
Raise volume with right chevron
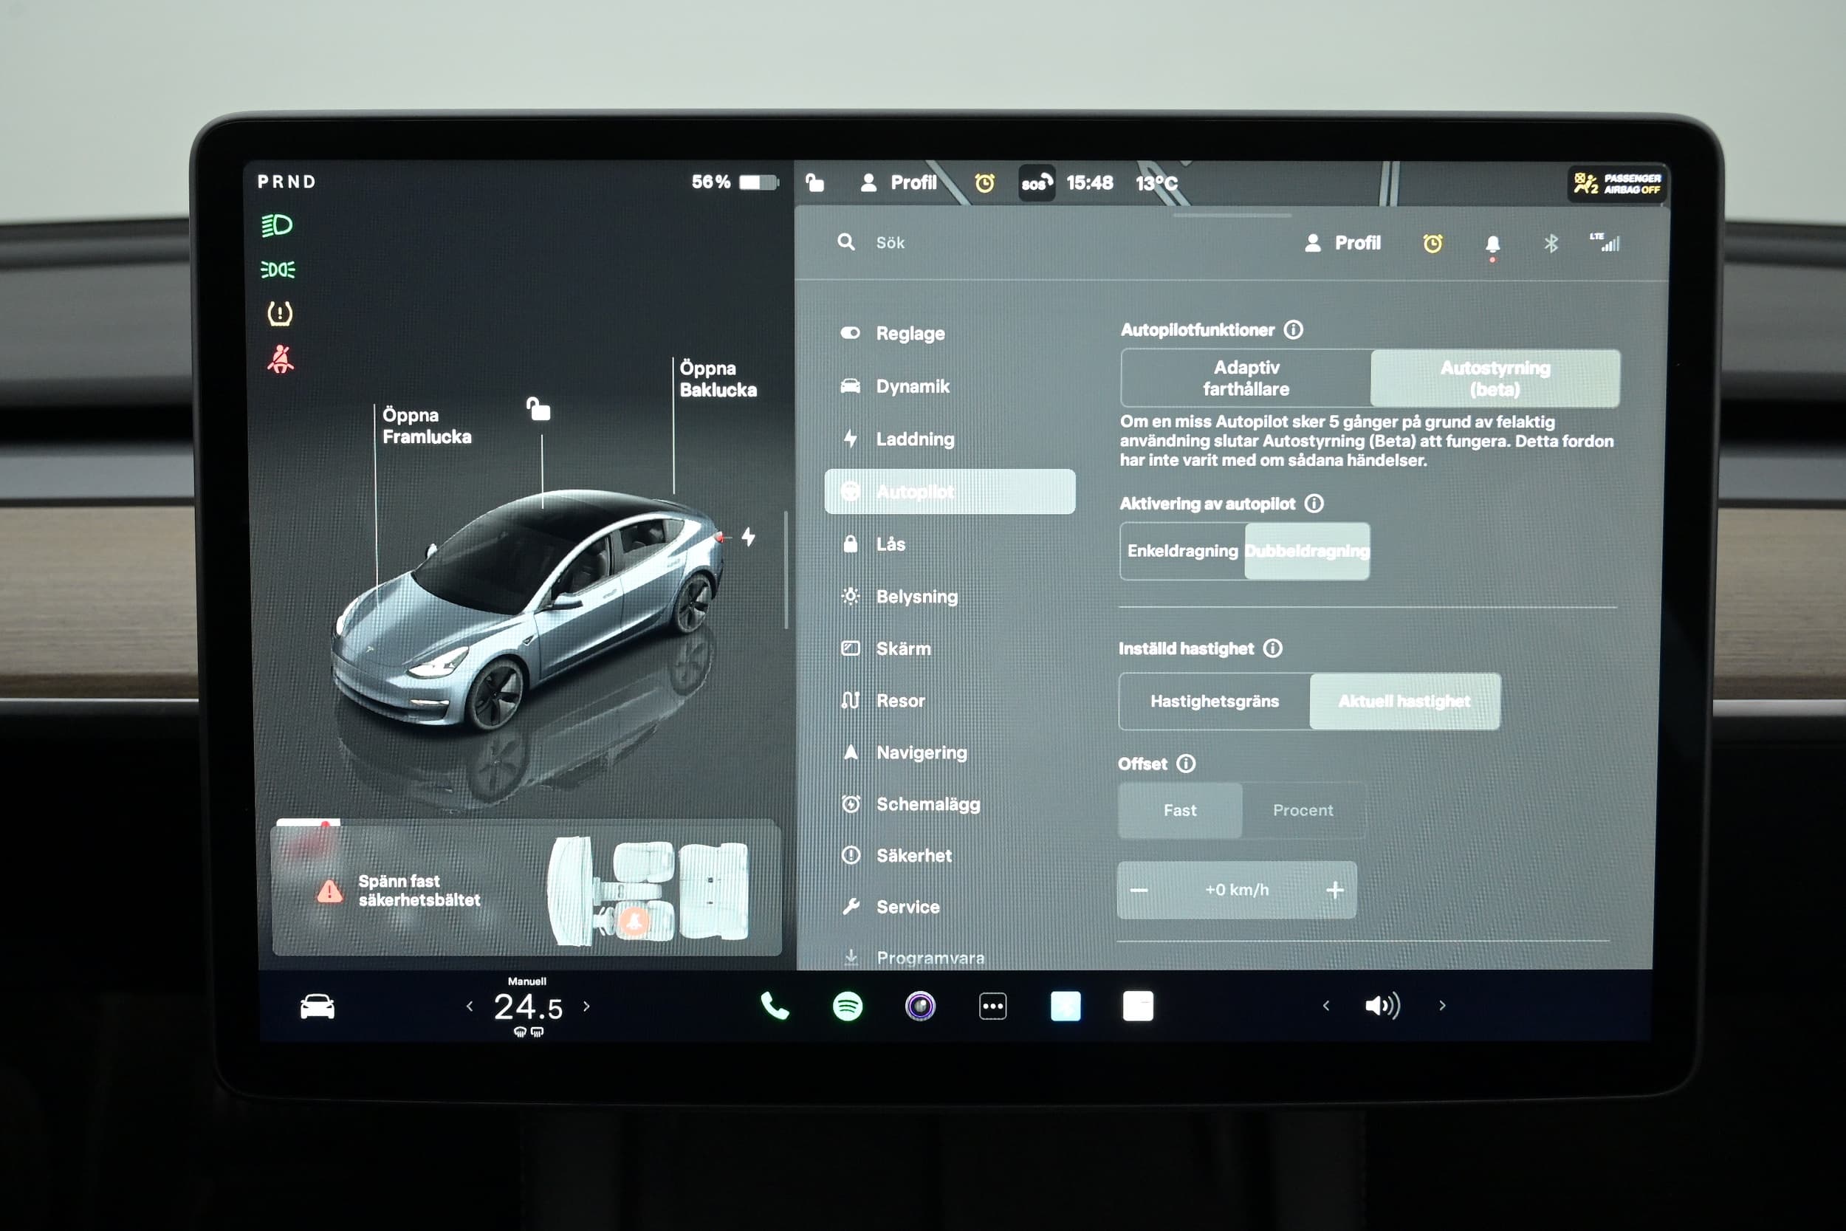(1442, 1006)
